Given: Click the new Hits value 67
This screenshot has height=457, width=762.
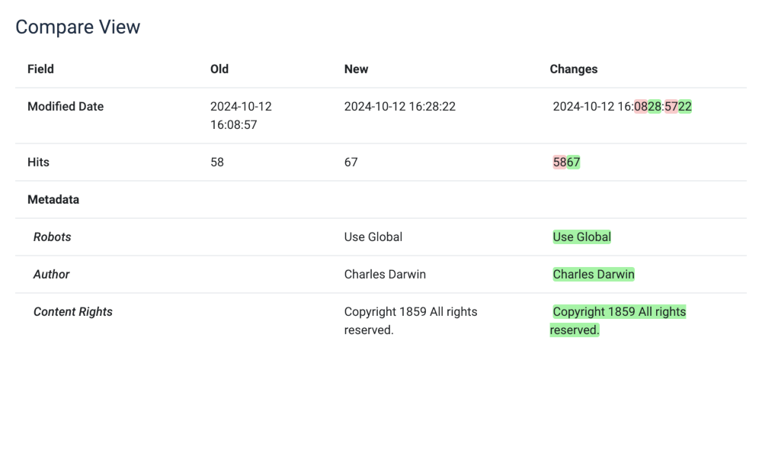Looking at the screenshot, I should pyautogui.click(x=351, y=163).
